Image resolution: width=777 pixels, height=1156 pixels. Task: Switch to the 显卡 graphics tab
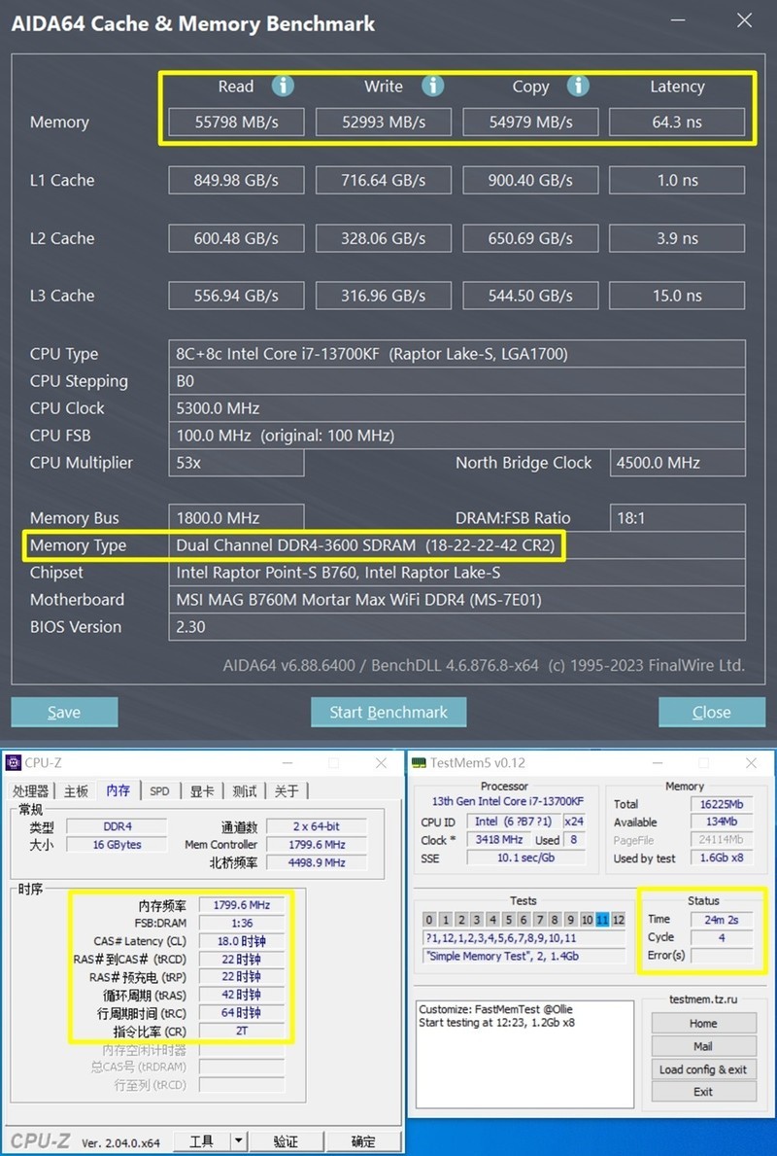pos(202,791)
